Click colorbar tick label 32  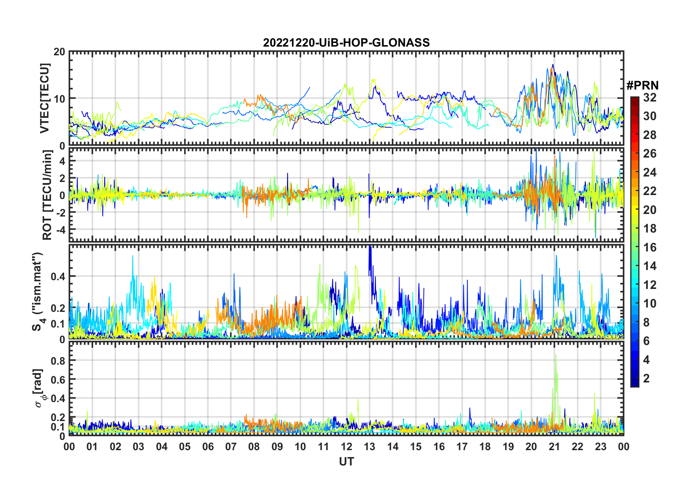click(650, 98)
